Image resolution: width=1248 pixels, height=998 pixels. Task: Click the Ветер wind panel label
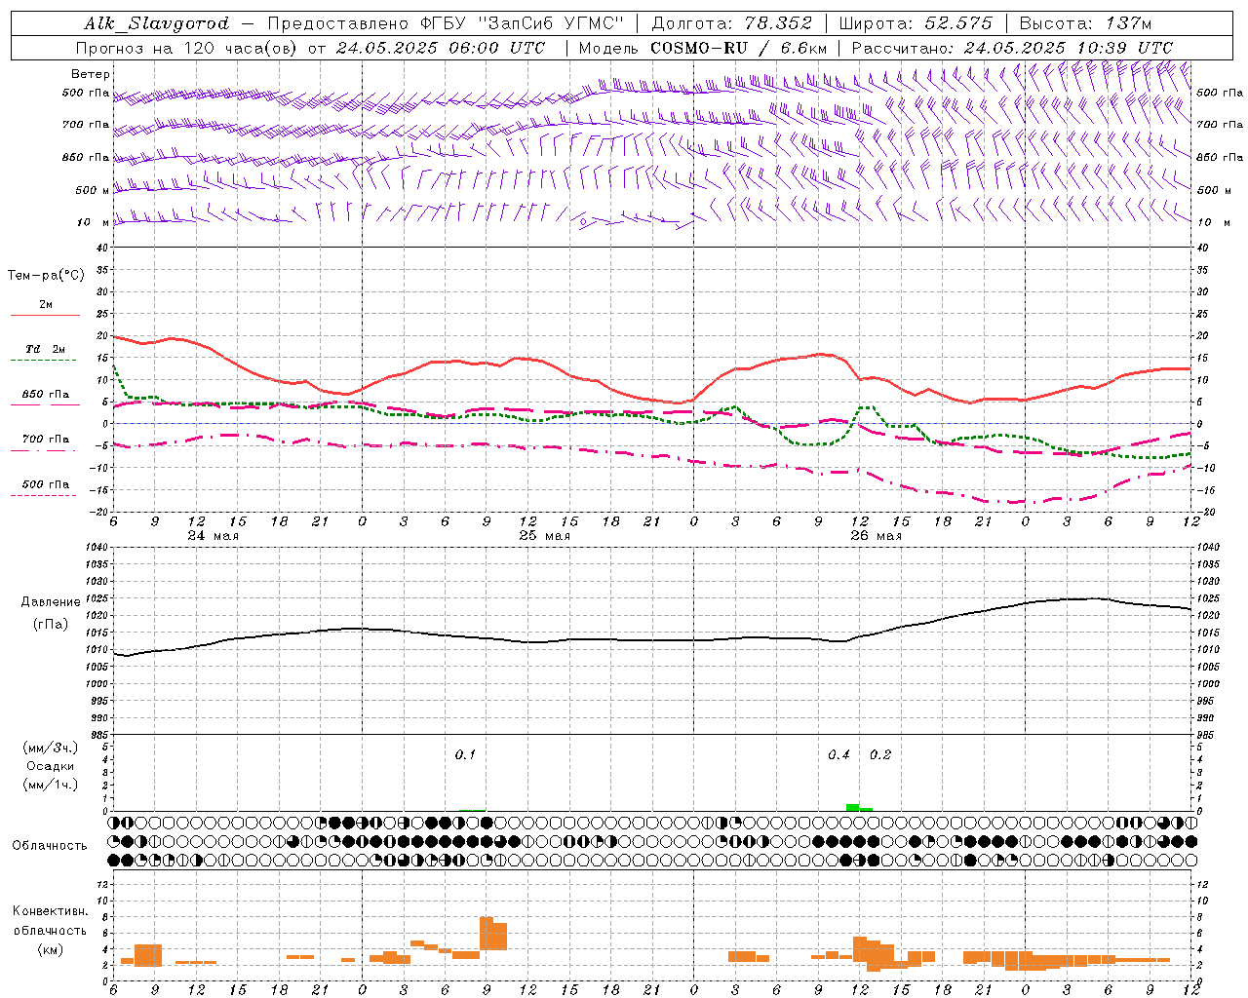(x=90, y=74)
